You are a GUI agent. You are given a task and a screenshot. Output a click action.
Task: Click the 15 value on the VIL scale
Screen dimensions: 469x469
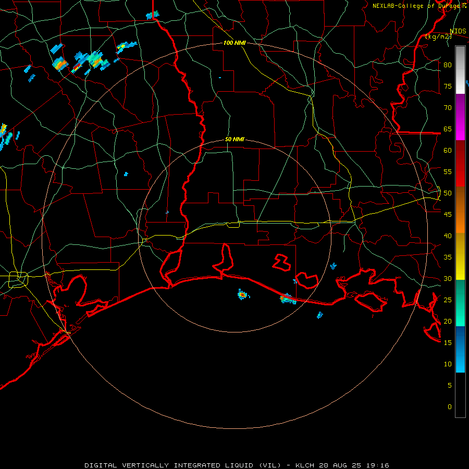[448, 343]
